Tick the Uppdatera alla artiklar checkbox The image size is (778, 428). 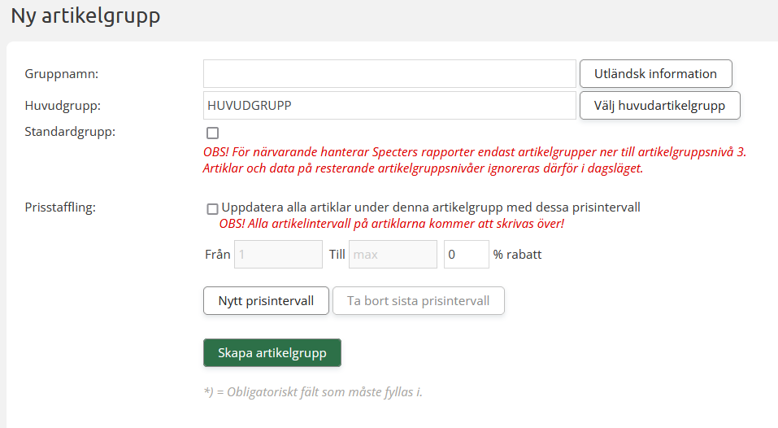coord(212,208)
